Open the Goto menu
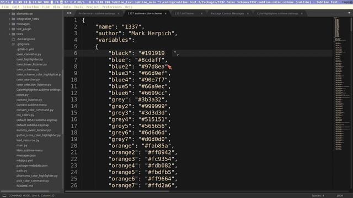The width and height of the screenshot is (353, 198). pyautogui.click(x=67, y=7)
